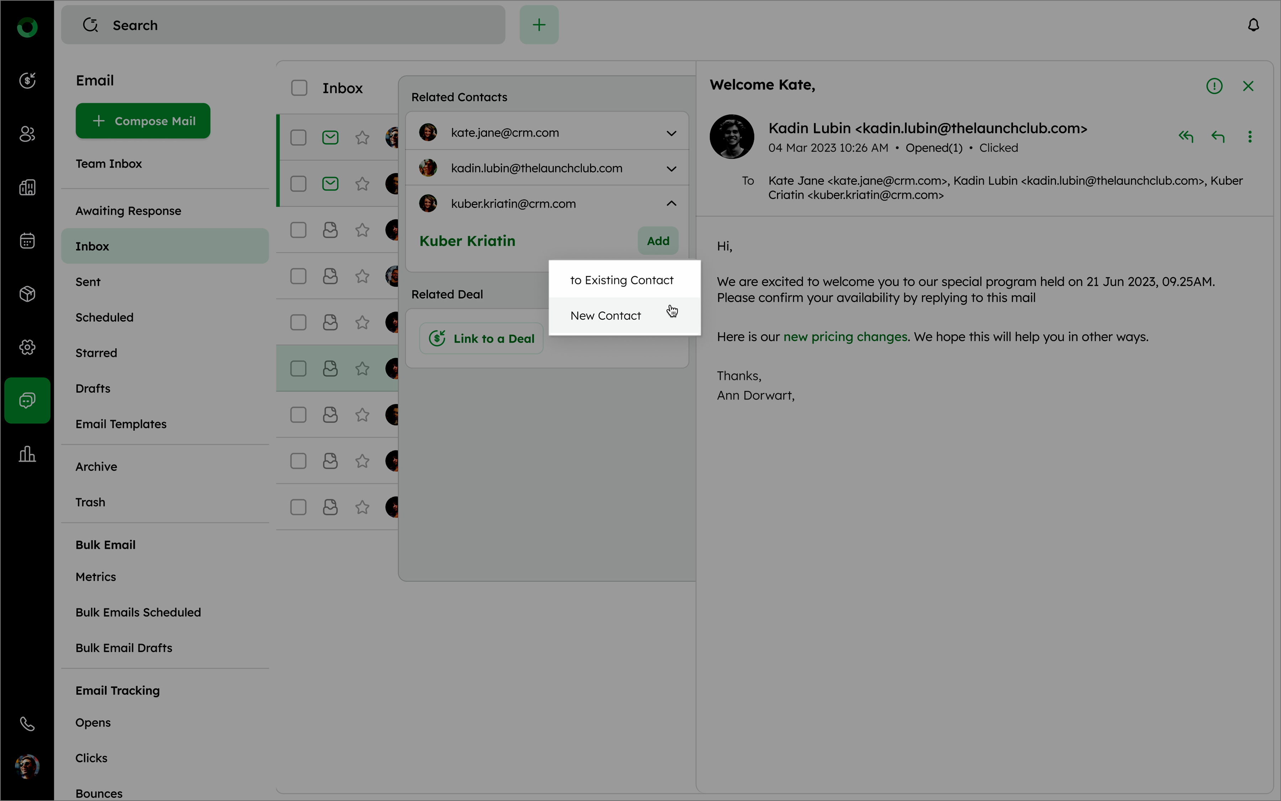Open the new pricing changes link

tap(845, 337)
